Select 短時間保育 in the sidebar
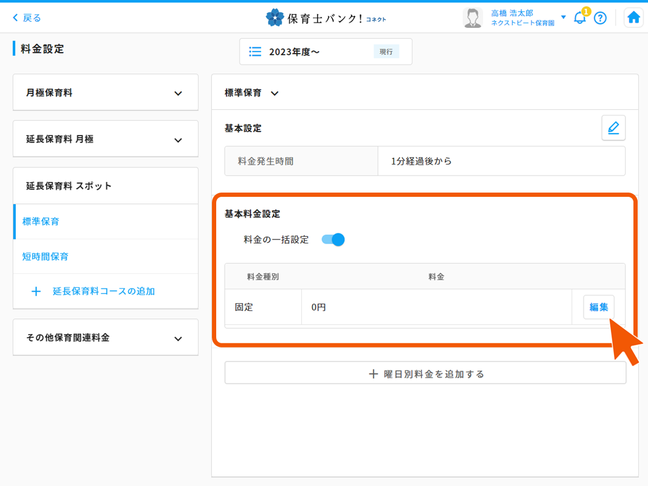Image resolution: width=648 pixels, height=486 pixels. tap(46, 257)
